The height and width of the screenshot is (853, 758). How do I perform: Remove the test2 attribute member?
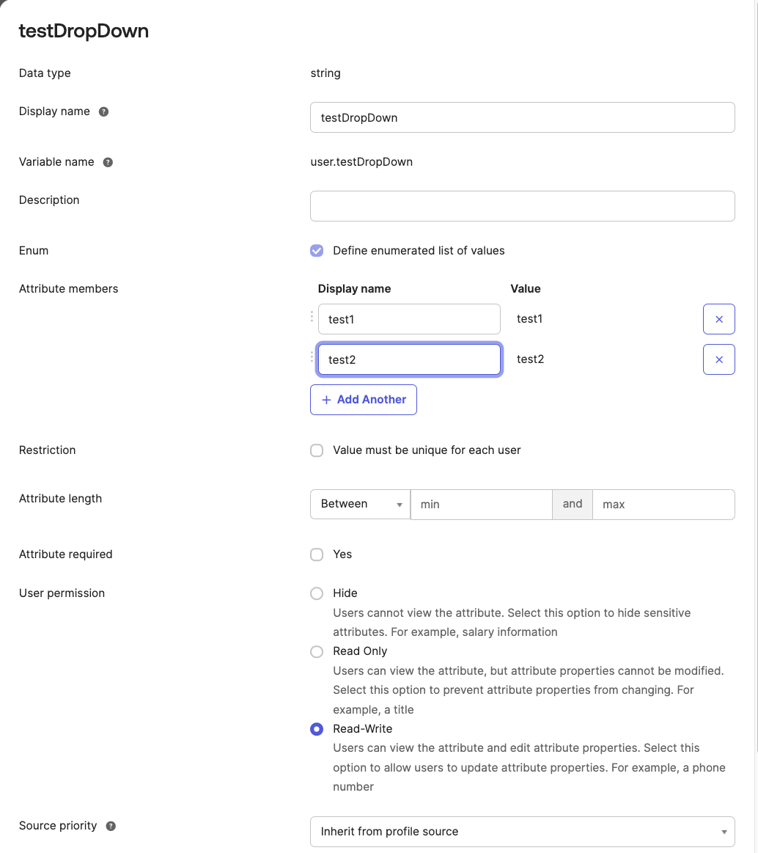click(718, 359)
